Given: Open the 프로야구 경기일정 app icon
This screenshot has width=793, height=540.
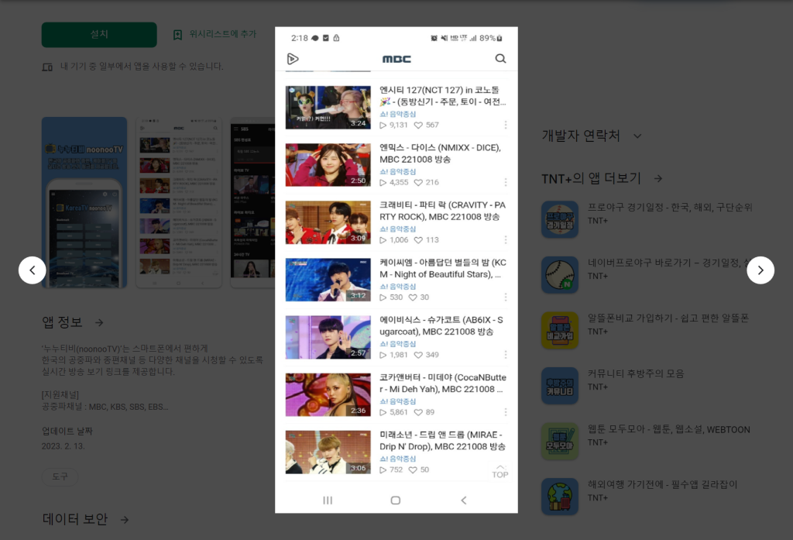Looking at the screenshot, I should click(560, 219).
